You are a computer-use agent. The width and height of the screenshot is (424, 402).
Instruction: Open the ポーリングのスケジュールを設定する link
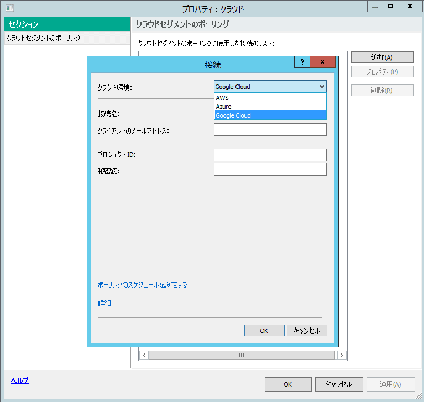[x=143, y=285]
